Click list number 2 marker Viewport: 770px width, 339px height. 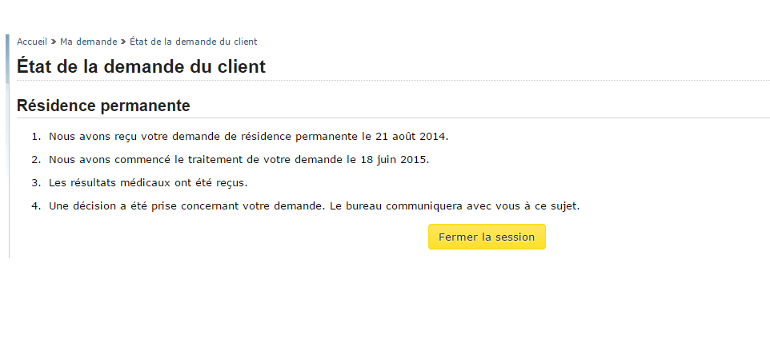(x=35, y=159)
